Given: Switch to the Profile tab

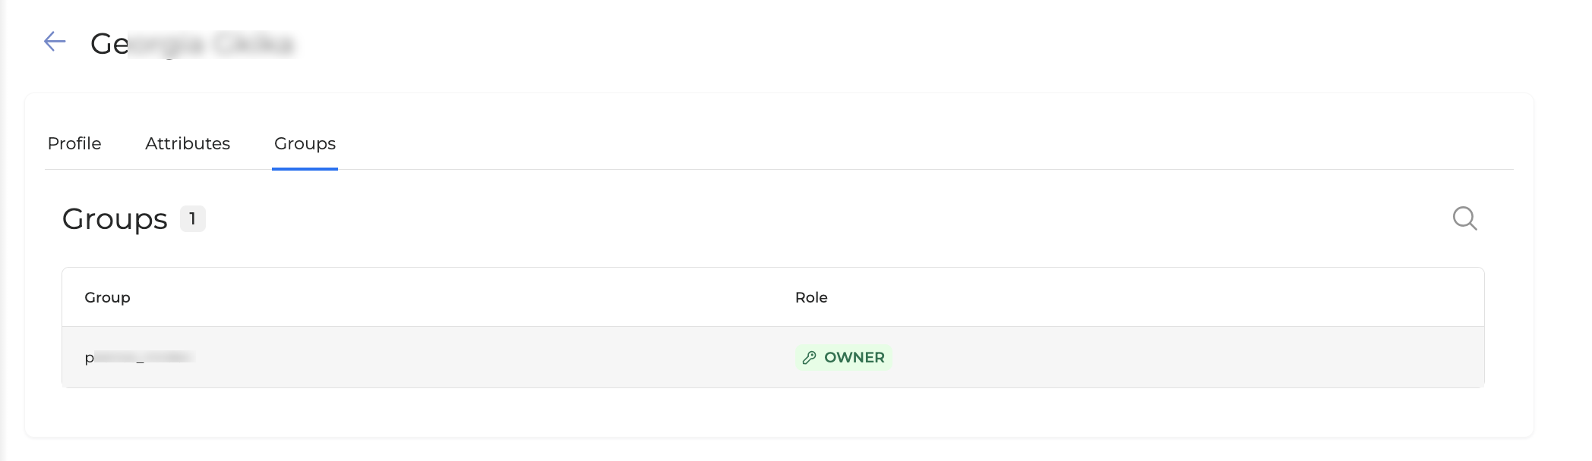Looking at the screenshot, I should coord(74,143).
